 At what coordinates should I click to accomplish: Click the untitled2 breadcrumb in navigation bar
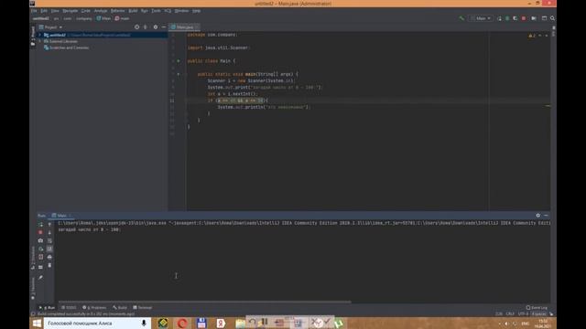(x=40, y=18)
